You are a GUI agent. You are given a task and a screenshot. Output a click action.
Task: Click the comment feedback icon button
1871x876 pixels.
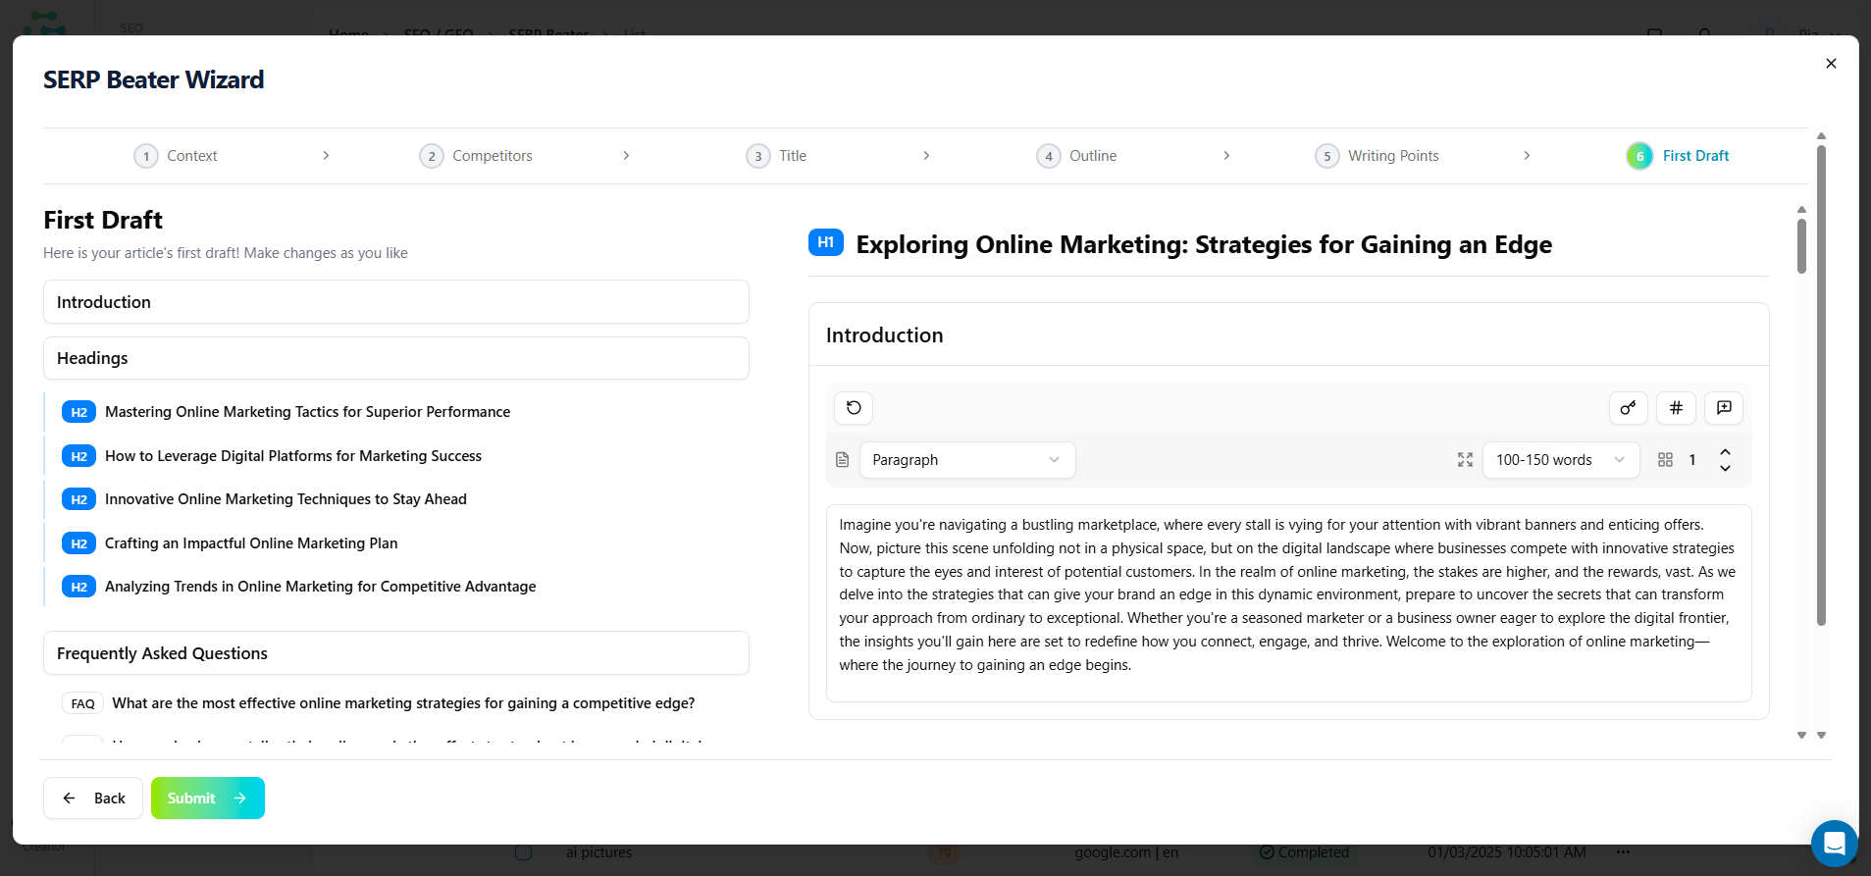tap(1724, 408)
